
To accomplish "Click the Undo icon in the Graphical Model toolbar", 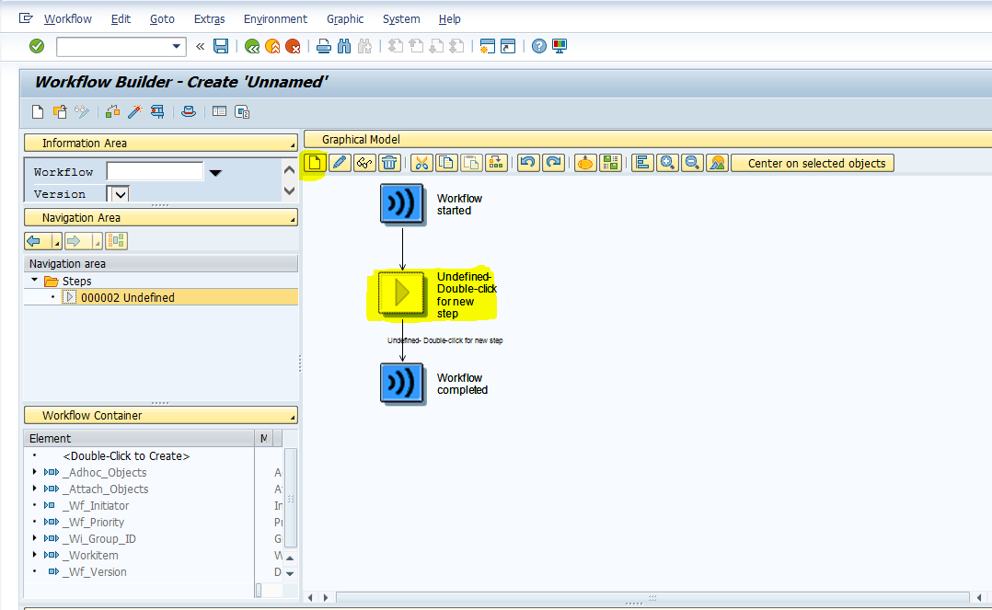I will [x=526, y=163].
